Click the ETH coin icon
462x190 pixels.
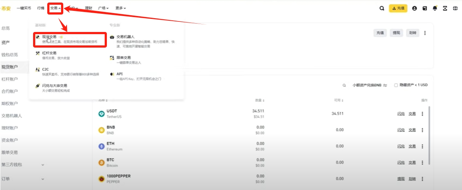[101, 146]
